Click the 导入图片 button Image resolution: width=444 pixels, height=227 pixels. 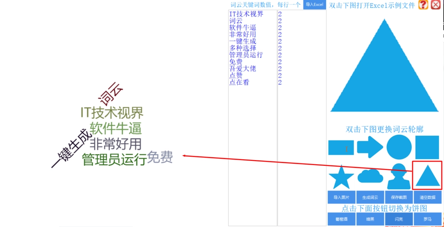(342, 197)
